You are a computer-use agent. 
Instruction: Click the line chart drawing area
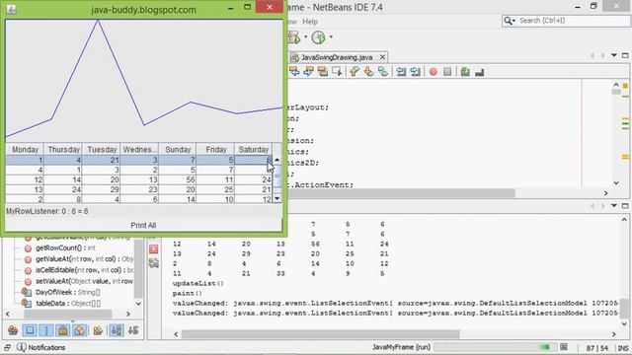pyautogui.click(x=144, y=81)
